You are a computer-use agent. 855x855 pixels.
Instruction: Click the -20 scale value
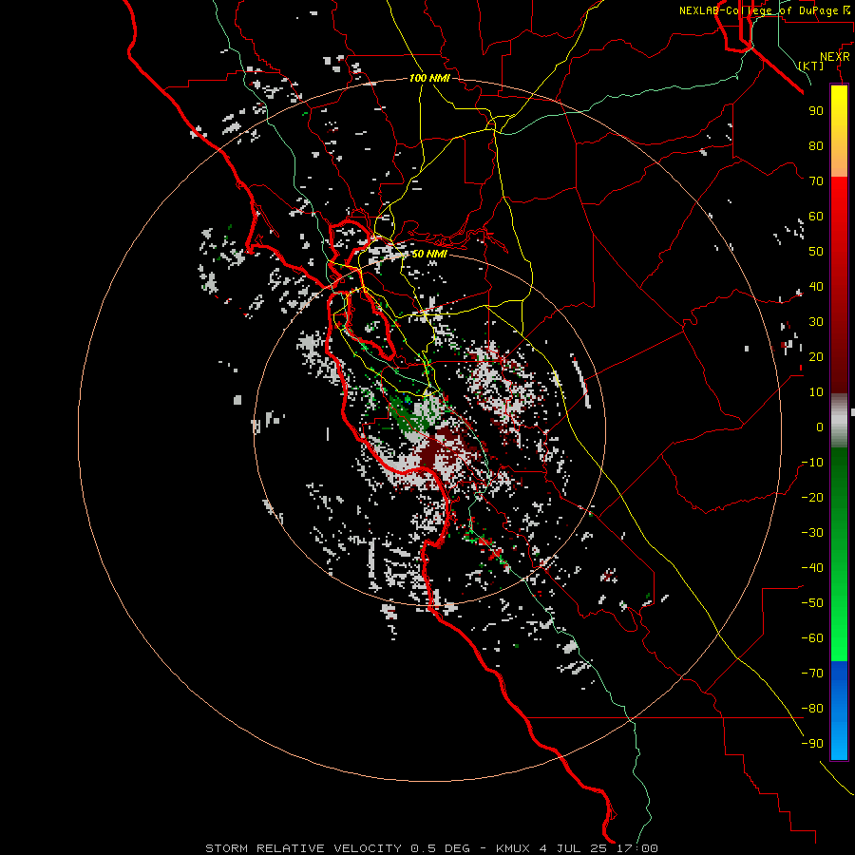coord(812,498)
